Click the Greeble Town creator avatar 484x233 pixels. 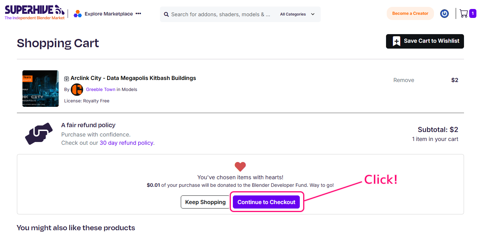(x=77, y=89)
